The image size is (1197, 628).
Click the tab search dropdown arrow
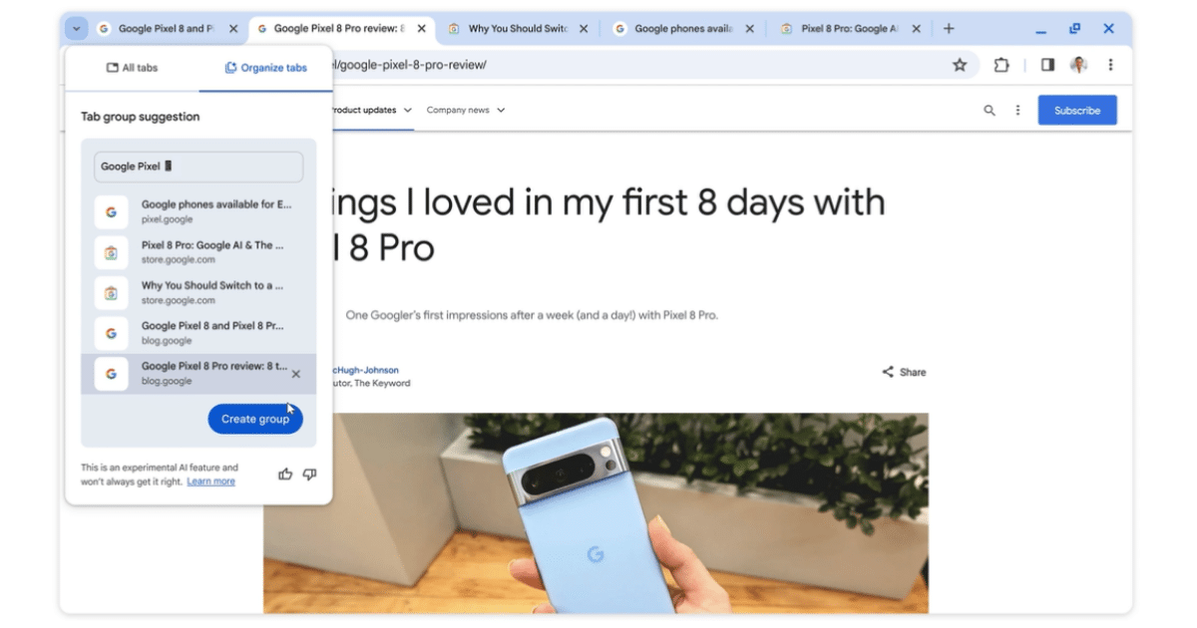(77, 29)
